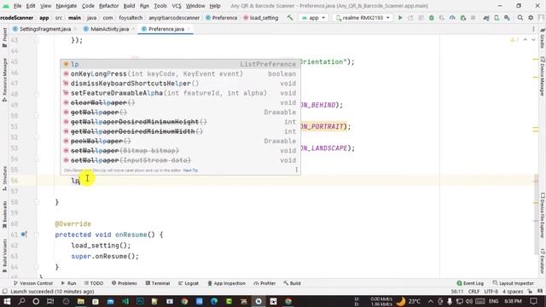This screenshot has width=546, height=307.
Task: Show hidden system tray icons chevron
Action: [x=430, y=301]
